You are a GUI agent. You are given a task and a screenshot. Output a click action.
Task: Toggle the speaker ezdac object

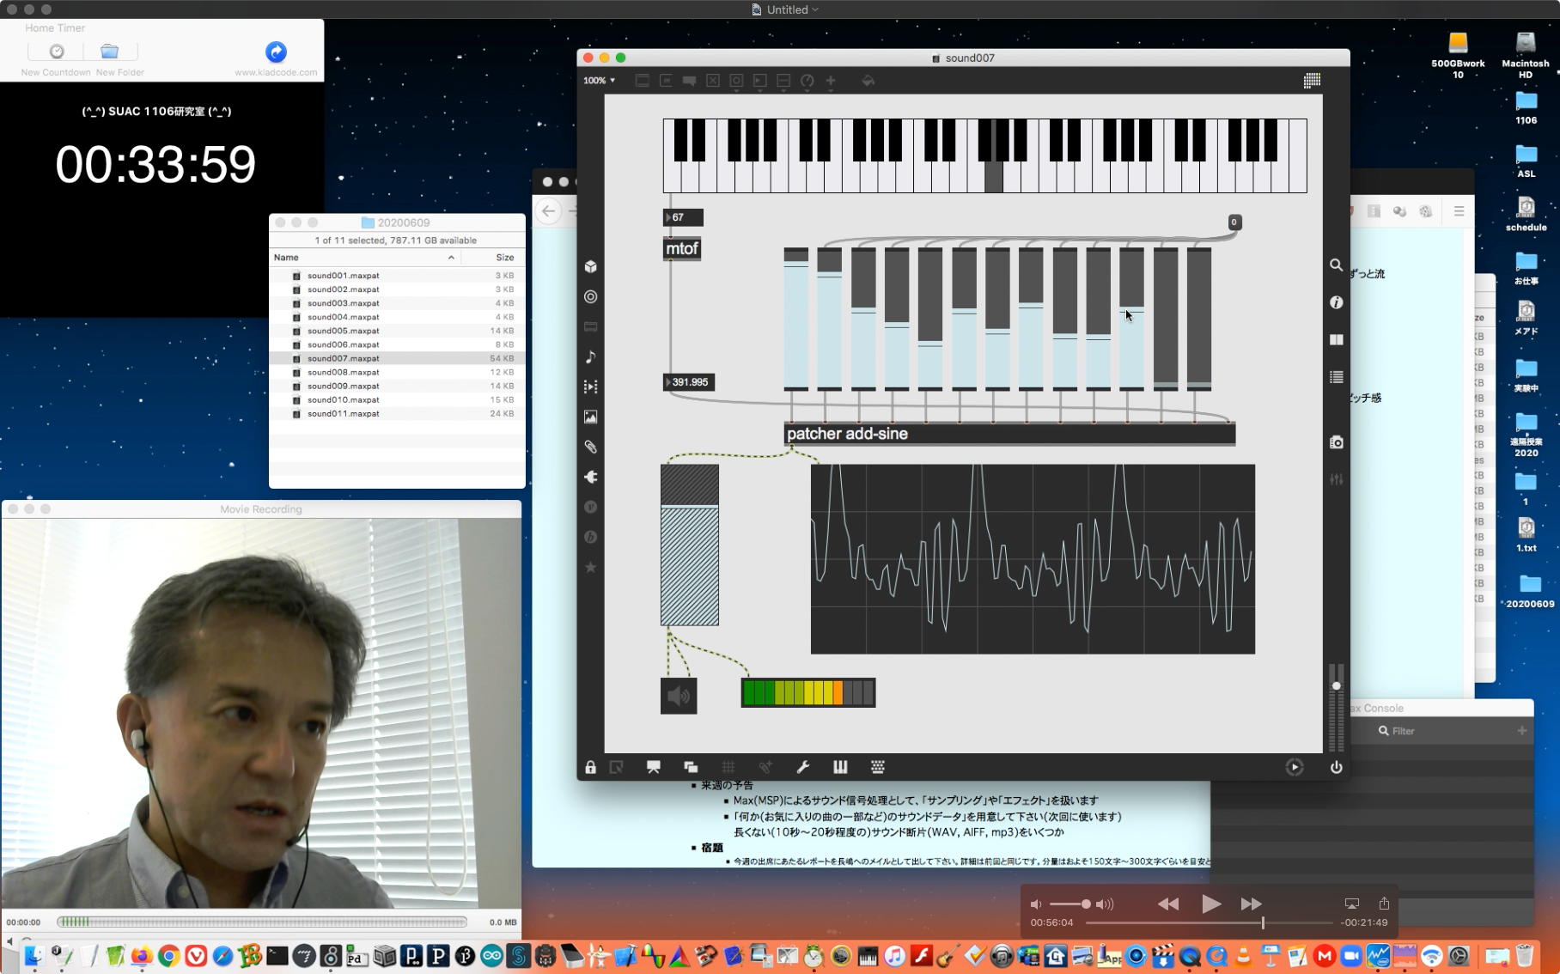(679, 696)
